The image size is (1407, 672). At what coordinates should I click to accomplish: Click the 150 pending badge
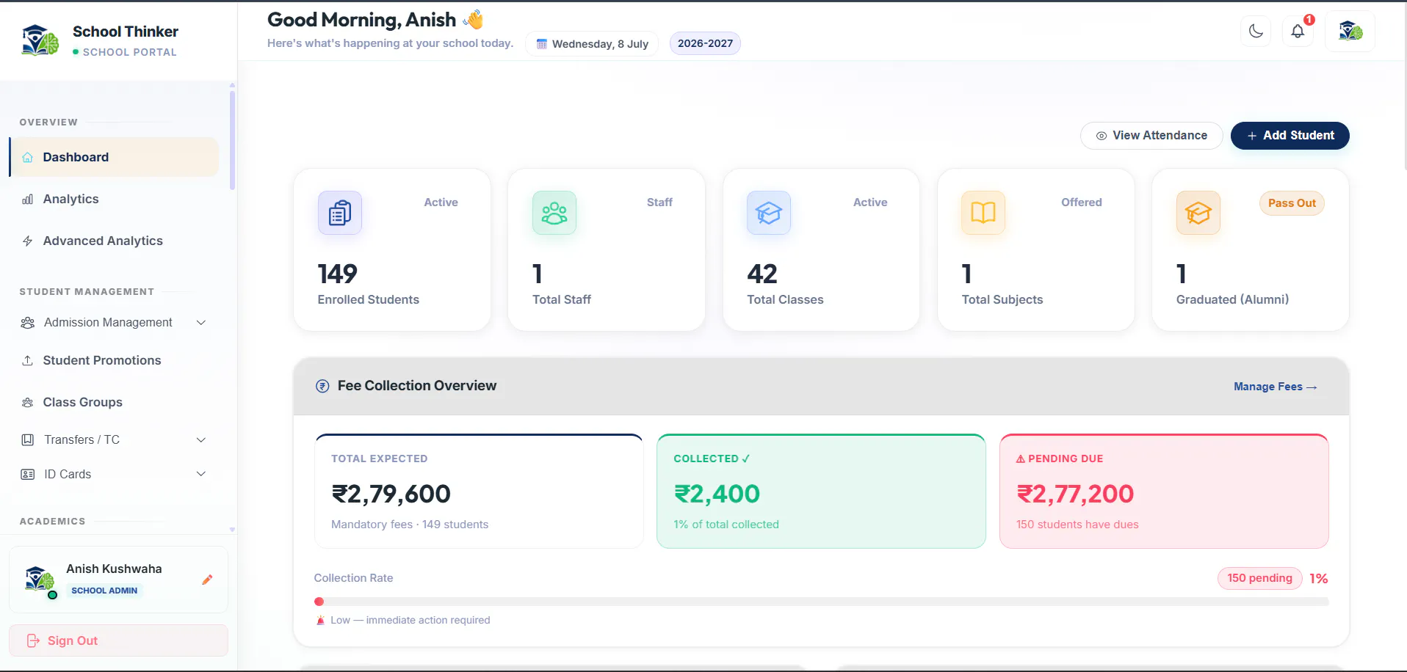pos(1259,578)
